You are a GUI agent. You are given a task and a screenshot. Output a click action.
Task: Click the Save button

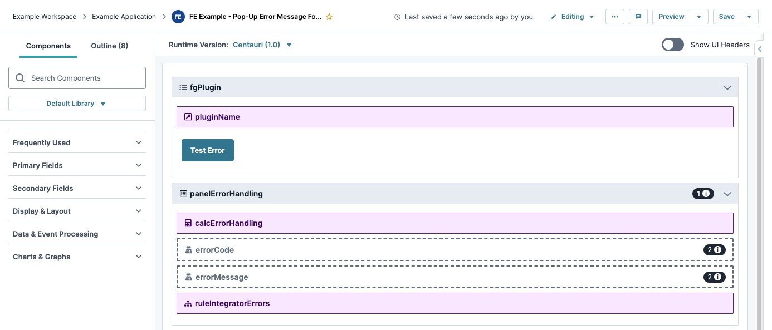click(x=726, y=17)
